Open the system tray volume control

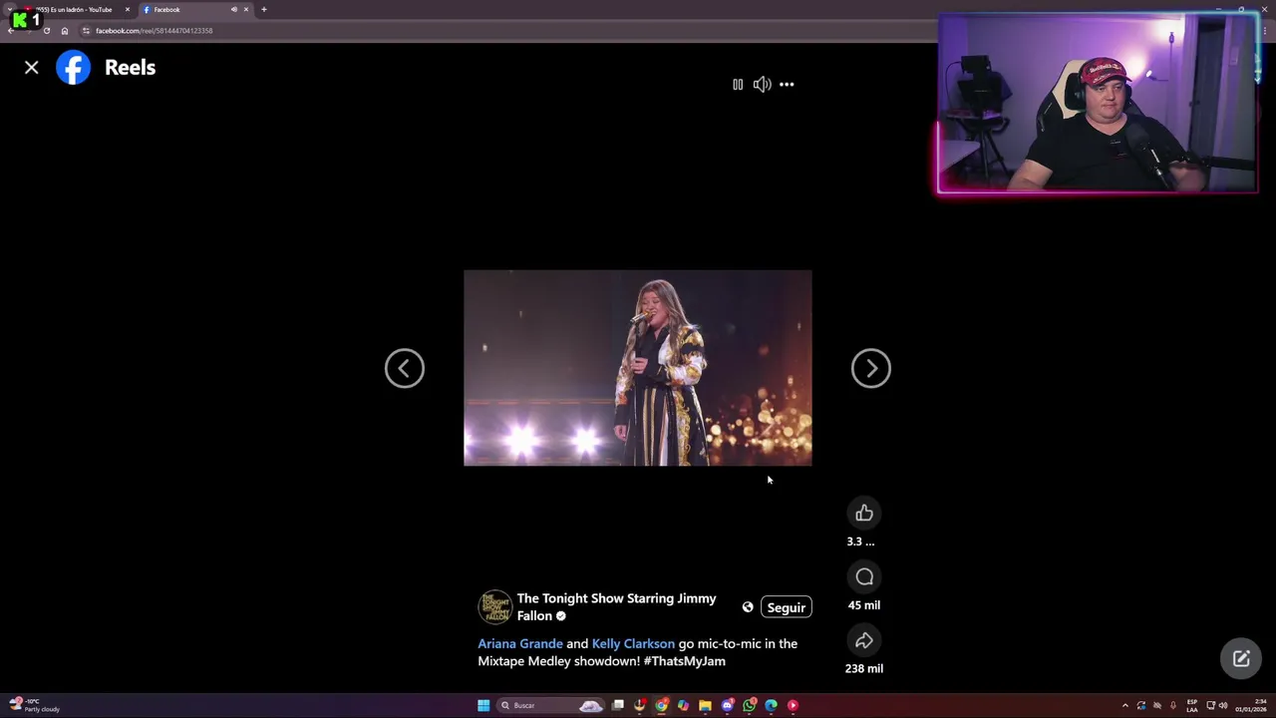coord(1223,706)
